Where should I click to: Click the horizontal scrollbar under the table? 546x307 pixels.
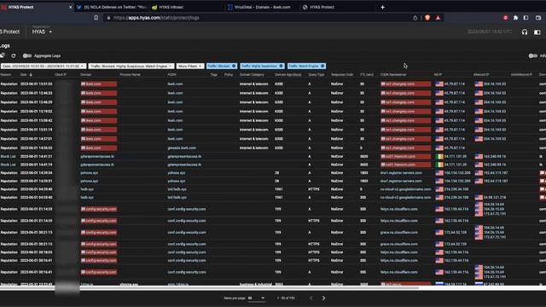[209, 288]
